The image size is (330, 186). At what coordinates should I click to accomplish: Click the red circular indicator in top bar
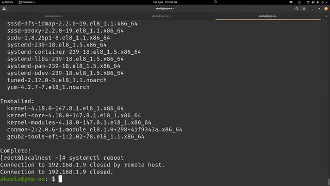pyautogui.click(x=300, y=2)
